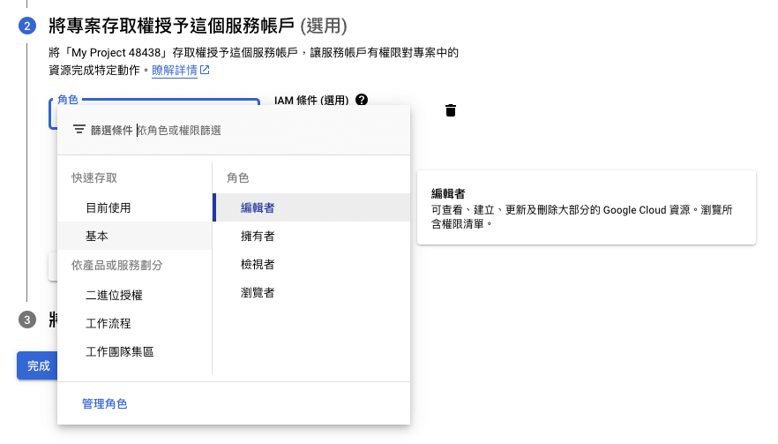Click the step 2 number circle
The width and height of the screenshot is (778, 444).
(27, 26)
